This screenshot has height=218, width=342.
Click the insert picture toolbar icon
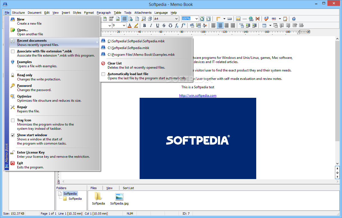coord(238,19)
